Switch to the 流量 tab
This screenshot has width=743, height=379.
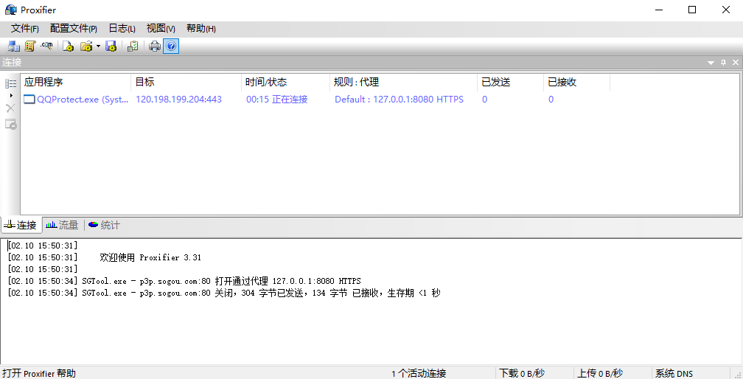tap(62, 225)
